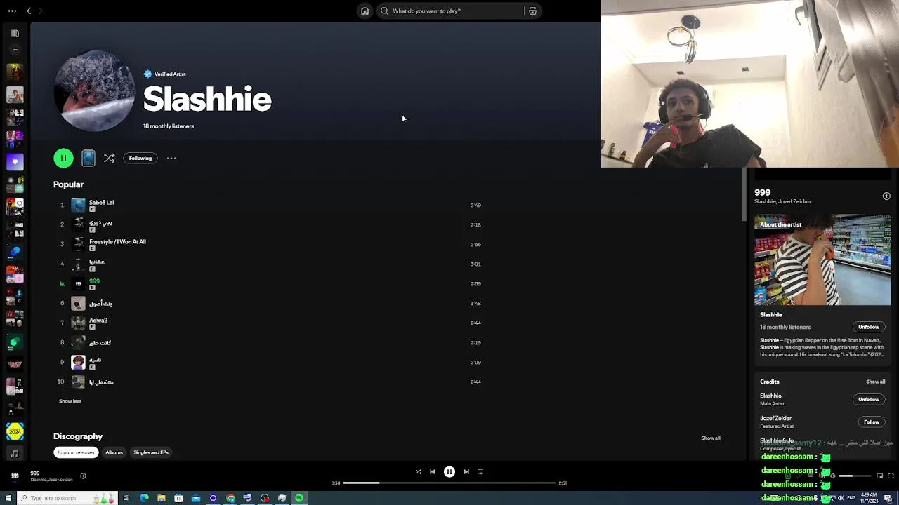Seek within the song progress bar
This screenshot has height=505, width=899.
pos(449,483)
